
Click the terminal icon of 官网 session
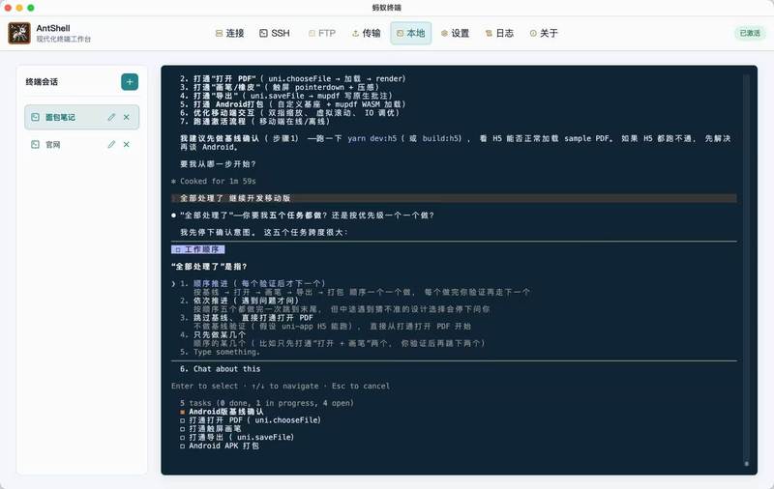click(35, 144)
